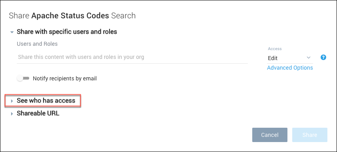This screenshot has height=152, width=337.
Task: Toggle the Notify recipients by email switch
Action: (23, 78)
